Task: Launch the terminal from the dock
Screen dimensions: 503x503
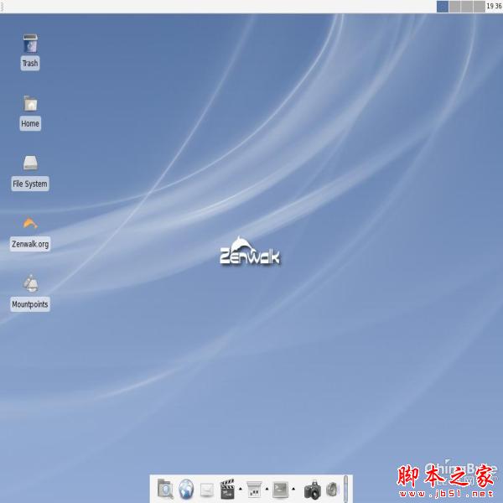Action: pyautogui.click(x=280, y=490)
